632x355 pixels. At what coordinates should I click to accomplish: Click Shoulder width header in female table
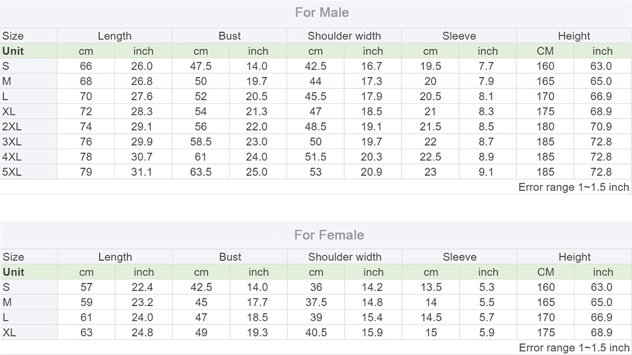(344, 257)
